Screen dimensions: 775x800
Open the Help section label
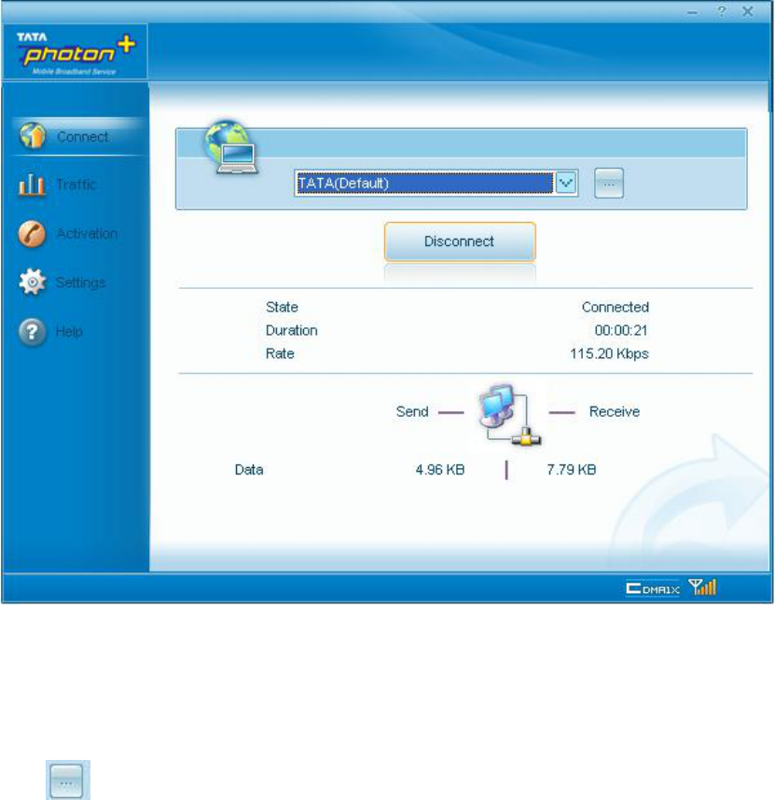tap(69, 331)
